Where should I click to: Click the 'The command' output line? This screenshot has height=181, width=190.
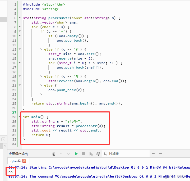coord(99,177)
